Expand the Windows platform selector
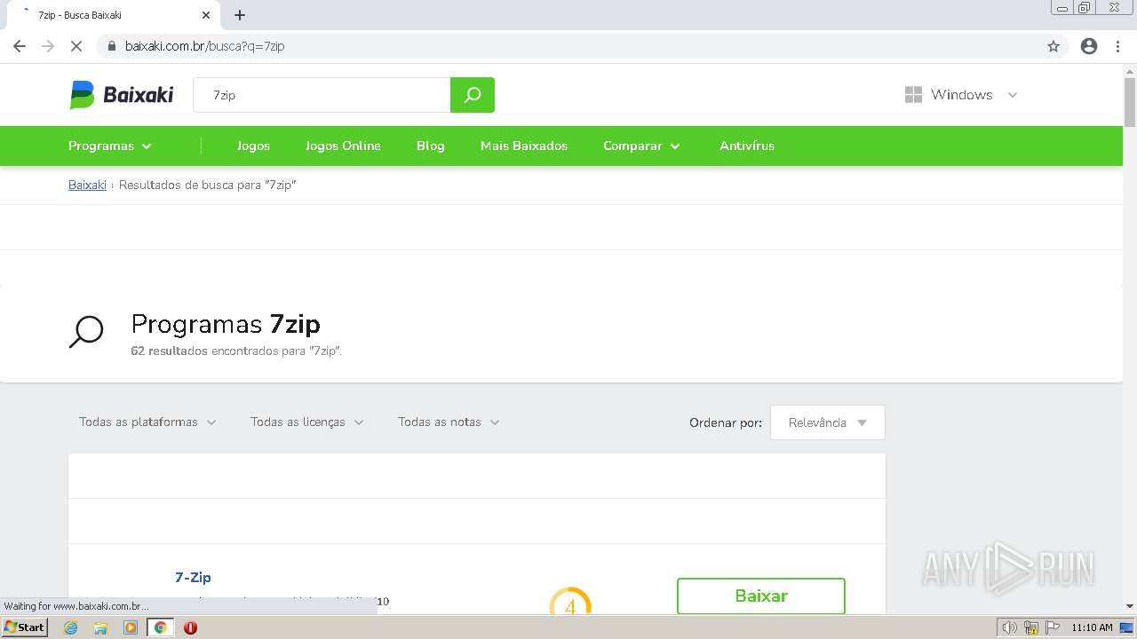This screenshot has width=1137, height=639. coord(961,95)
